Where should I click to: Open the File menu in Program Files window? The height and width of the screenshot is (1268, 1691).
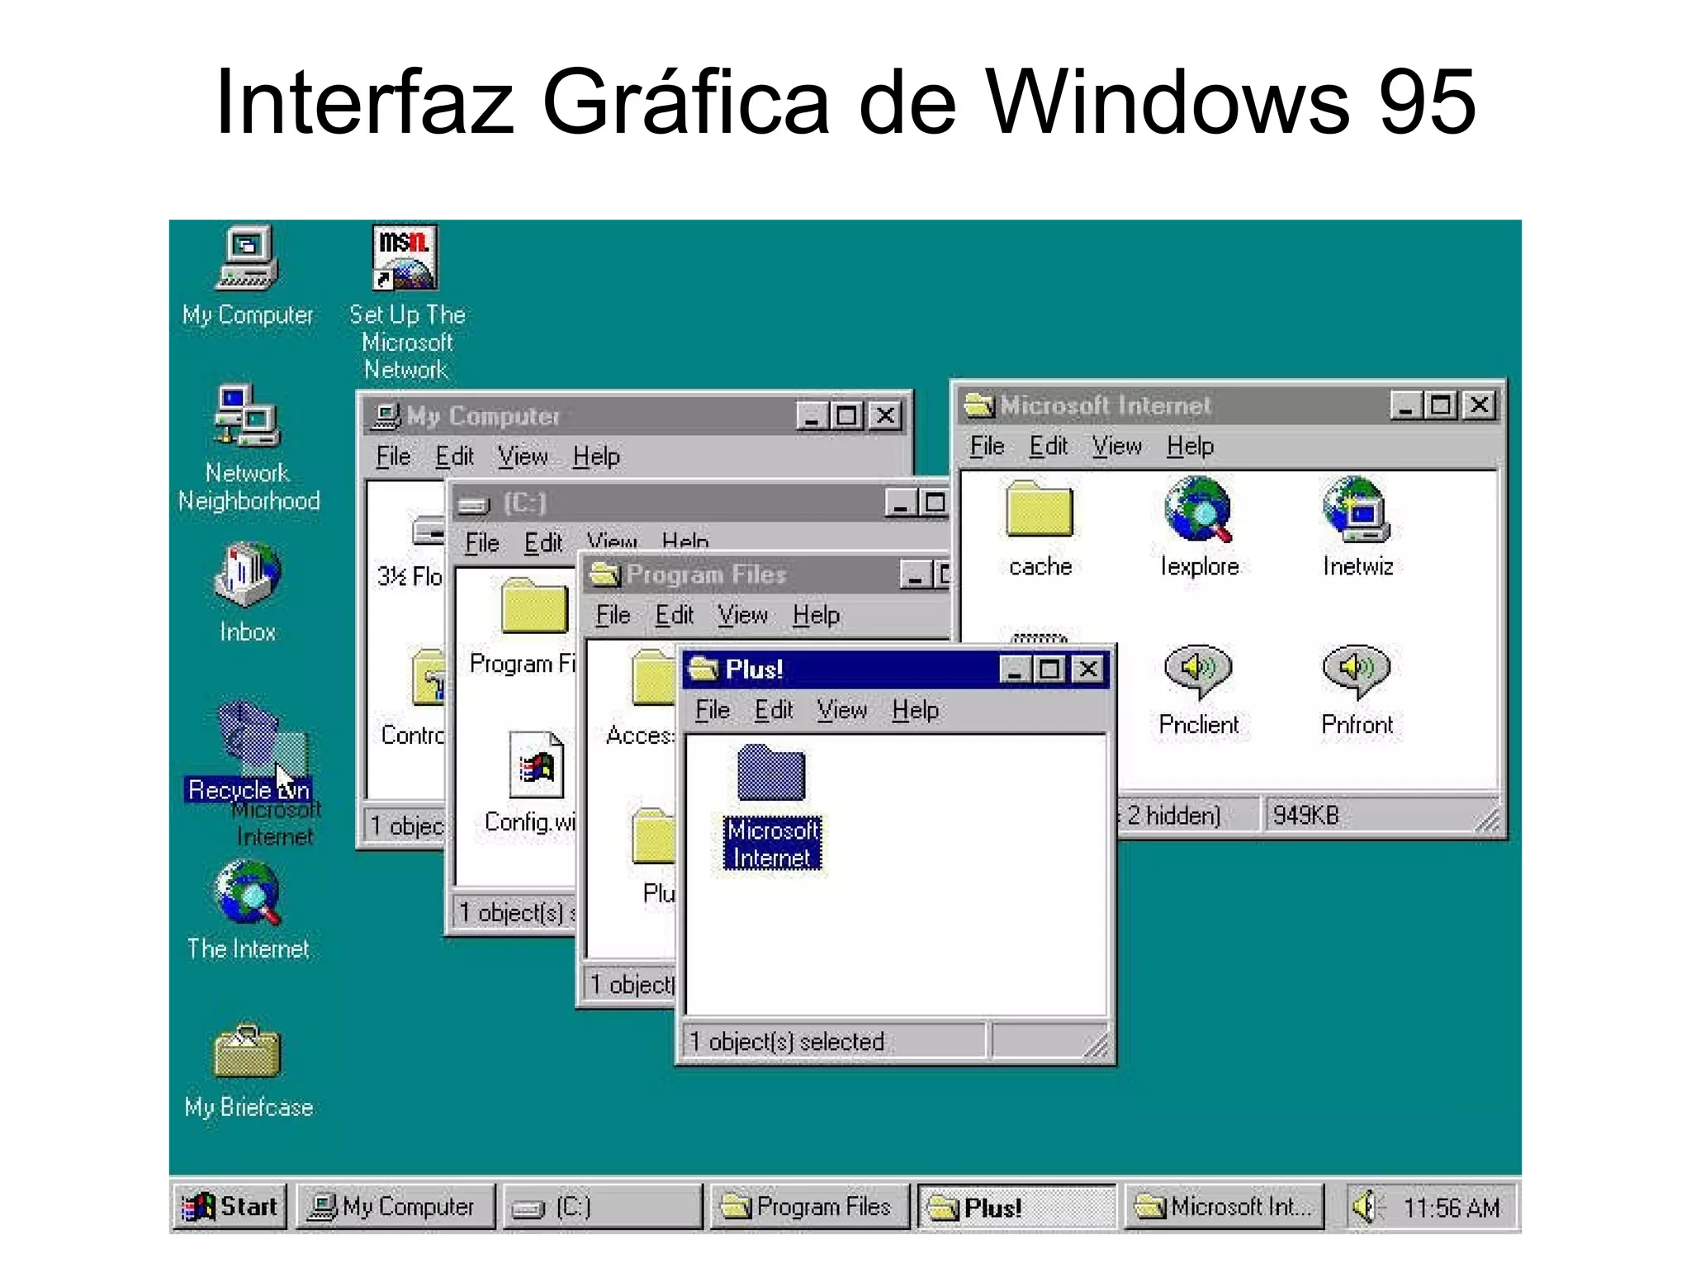(x=613, y=615)
